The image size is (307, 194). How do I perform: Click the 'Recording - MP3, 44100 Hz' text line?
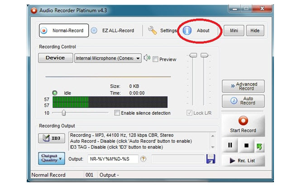pyautogui.click(x=122, y=135)
